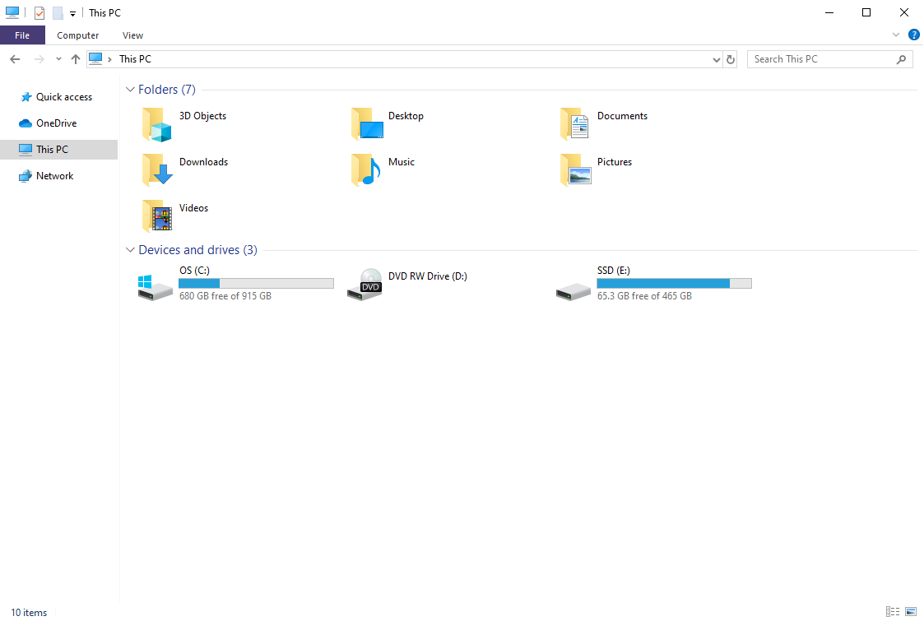Open the Music folder icon
Image resolution: width=924 pixels, height=621 pixels.
point(365,170)
